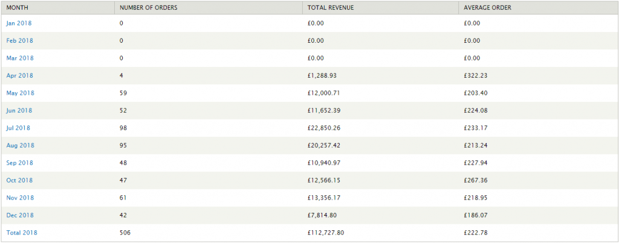Click the Total Revenue column header
Screen dimensions: 619x243
pyautogui.click(x=330, y=7)
